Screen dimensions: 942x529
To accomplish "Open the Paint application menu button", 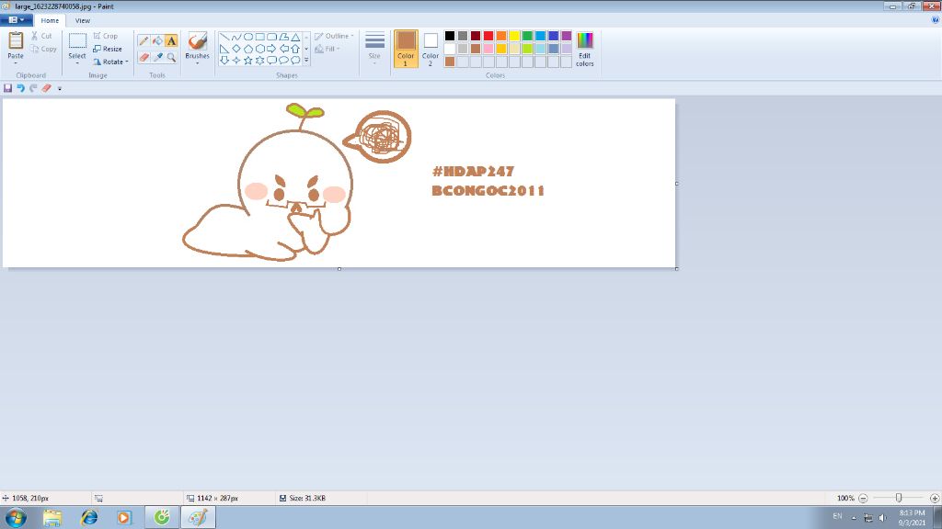I will click(17, 20).
